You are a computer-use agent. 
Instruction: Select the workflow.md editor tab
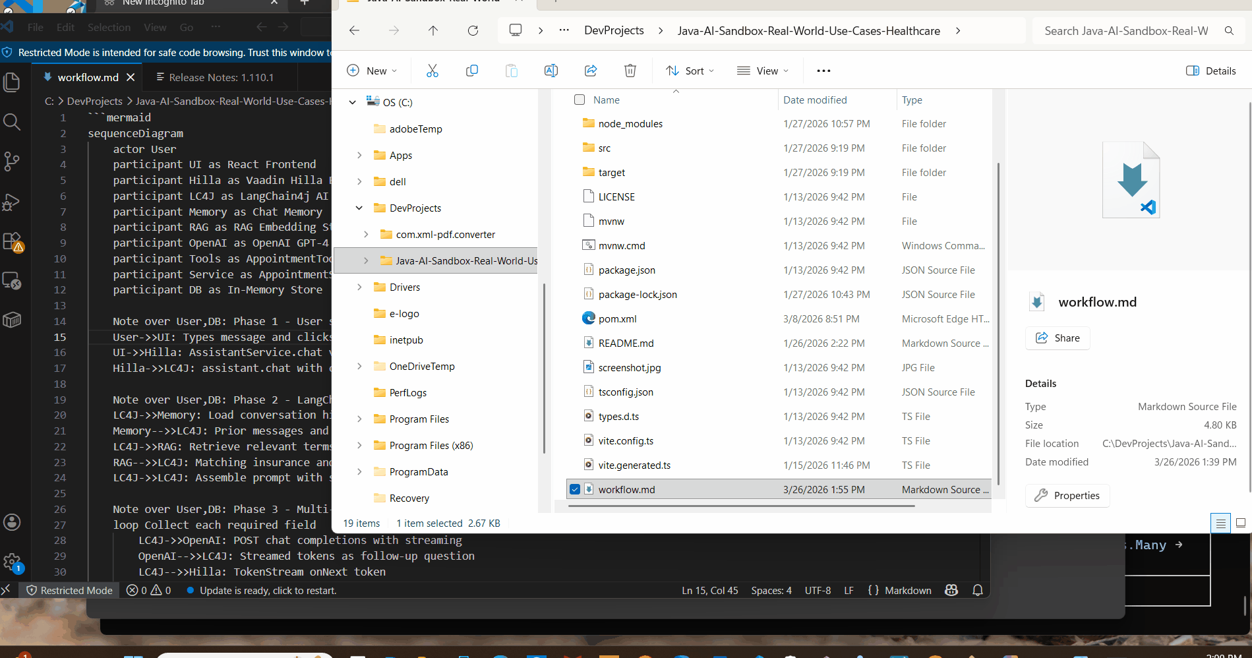[x=88, y=77]
